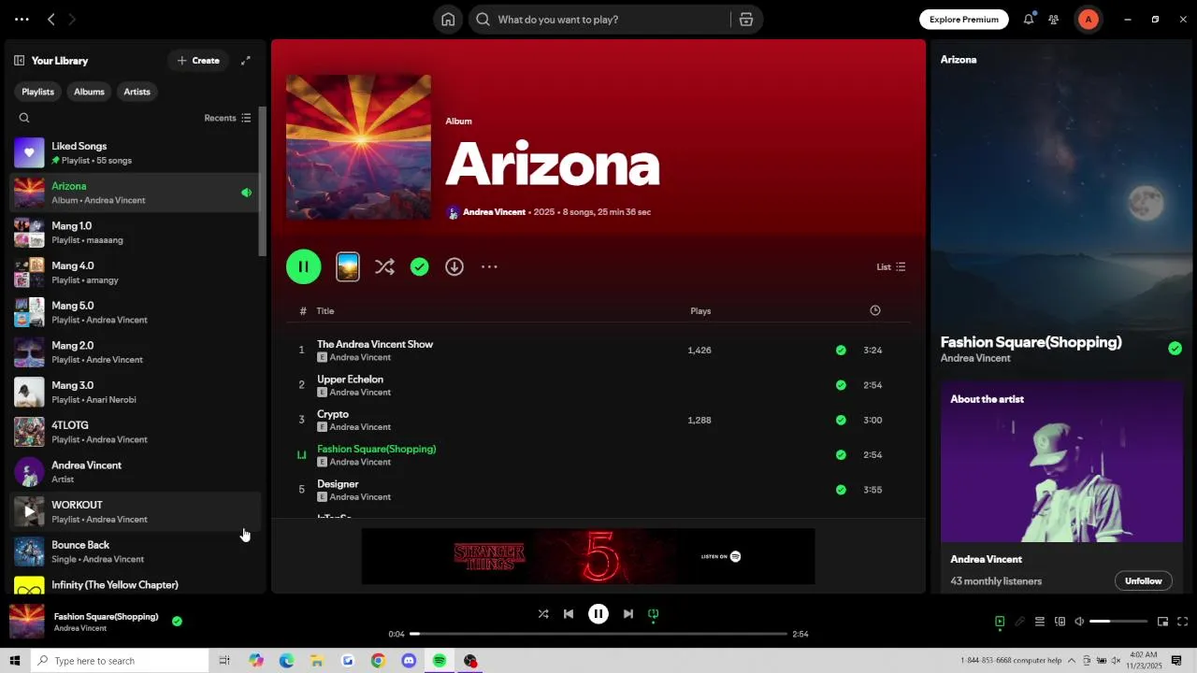The image size is (1197, 673).
Task: Open Connect to a device icon
Action: click(x=1060, y=622)
